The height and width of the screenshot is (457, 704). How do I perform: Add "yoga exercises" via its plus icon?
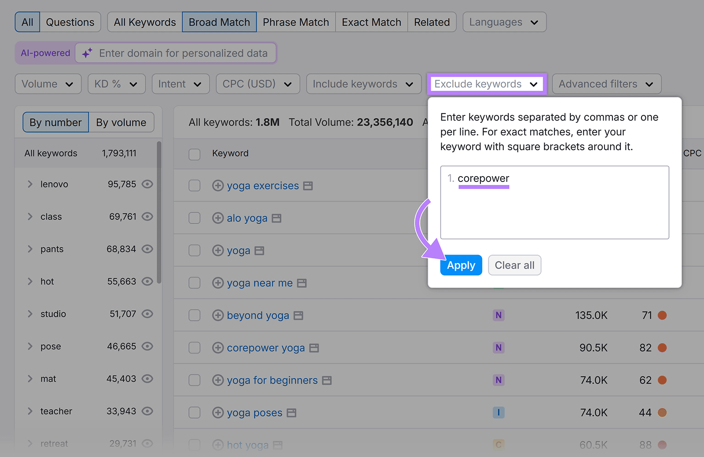[218, 185]
